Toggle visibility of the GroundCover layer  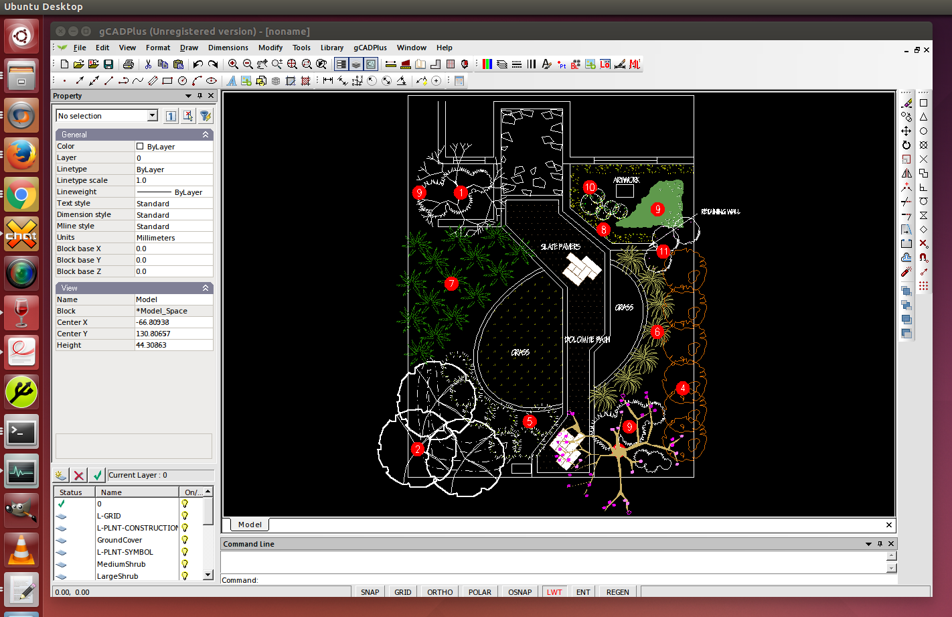pos(185,540)
